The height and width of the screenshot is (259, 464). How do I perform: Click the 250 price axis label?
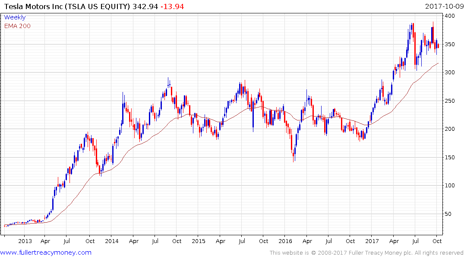[x=450, y=101]
